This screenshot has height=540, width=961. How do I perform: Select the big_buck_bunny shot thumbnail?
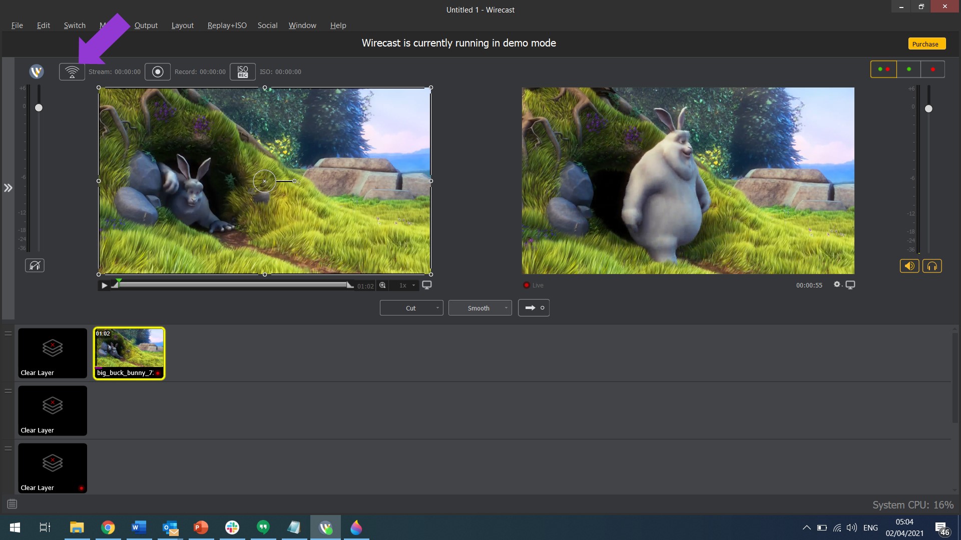coord(129,352)
